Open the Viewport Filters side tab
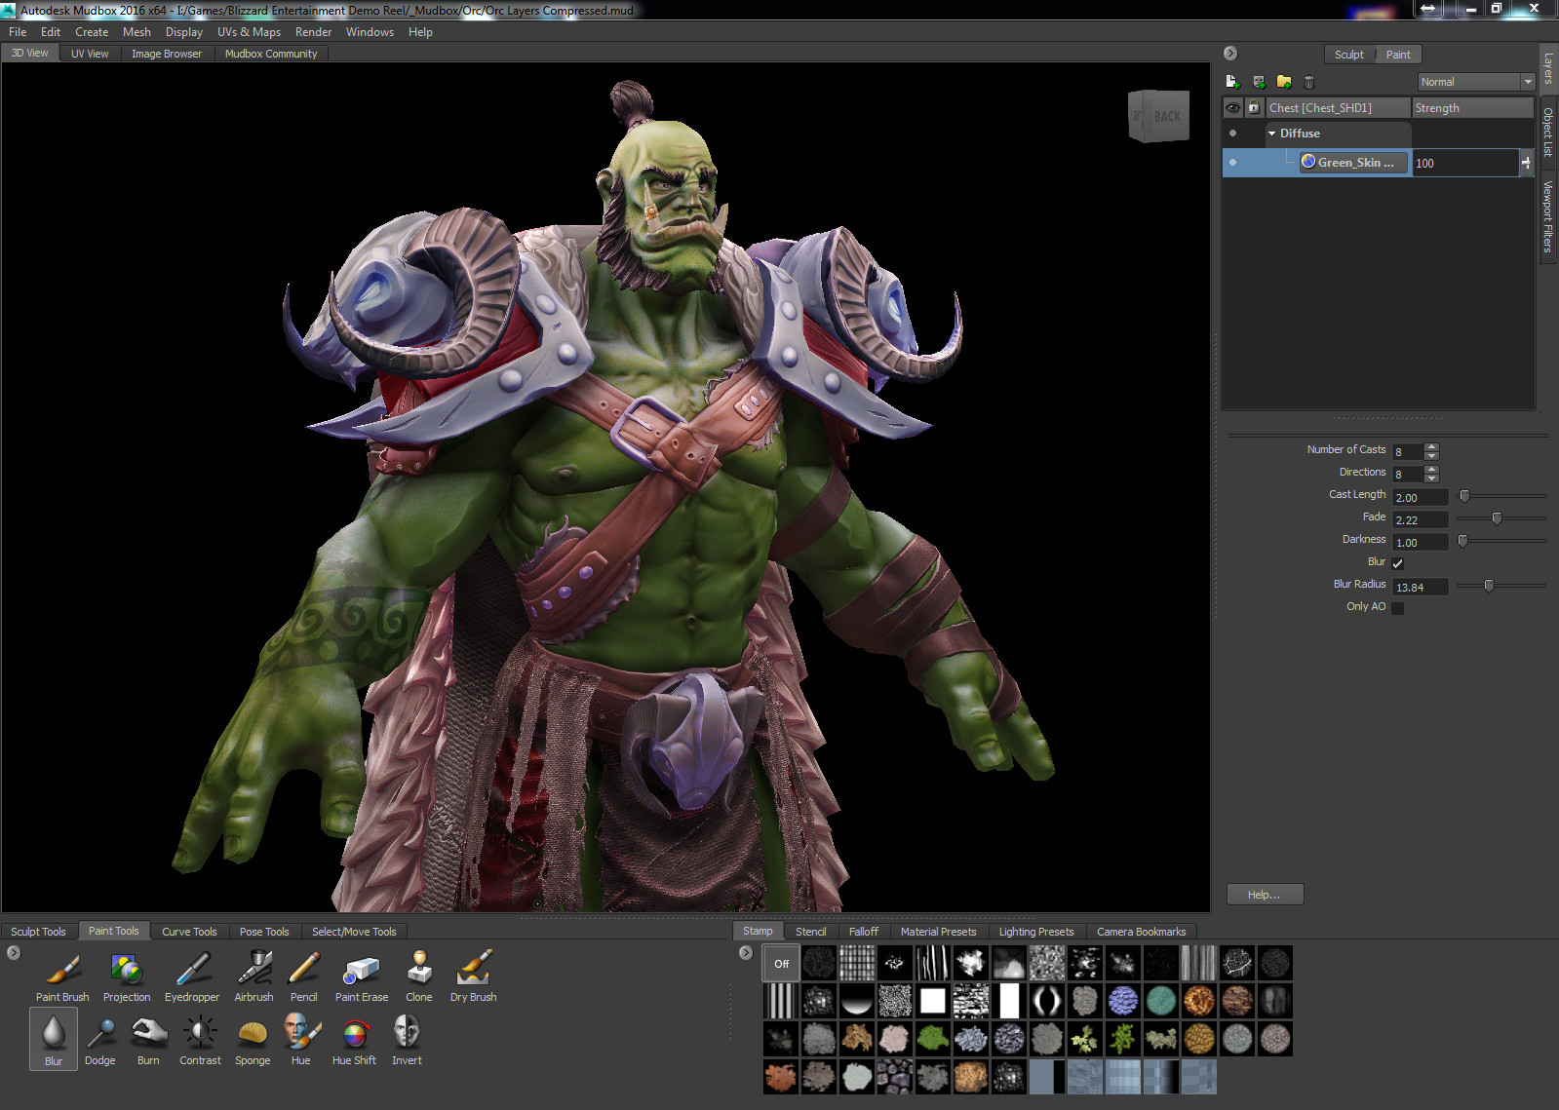Image resolution: width=1559 pixels, height=1110 pixels. (1548, 217)
